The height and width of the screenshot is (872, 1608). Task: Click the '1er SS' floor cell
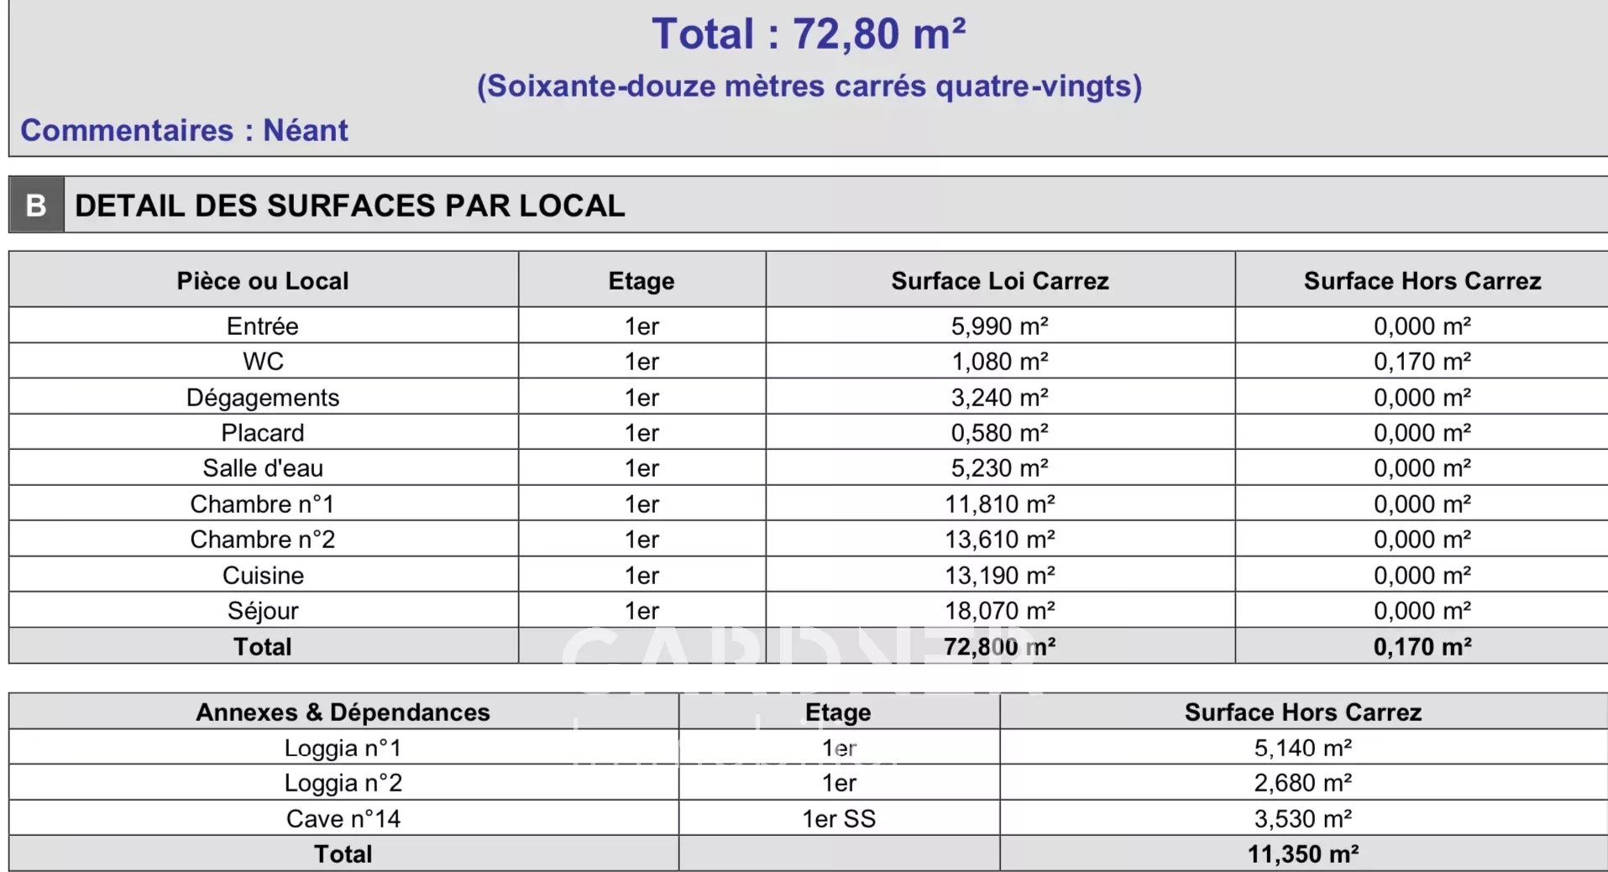838,818
